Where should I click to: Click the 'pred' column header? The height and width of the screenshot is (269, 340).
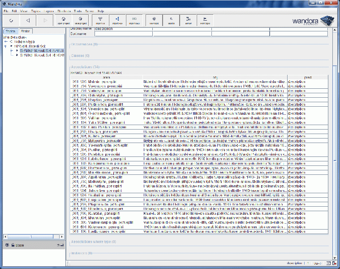[x=308, y=77]
